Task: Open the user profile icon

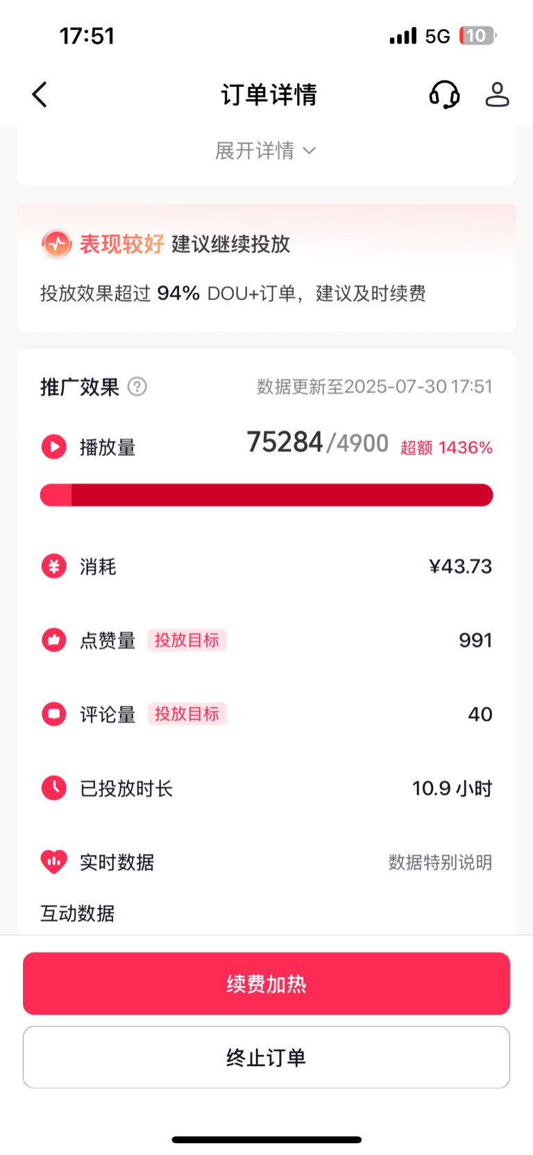Action: [x=497, y=94]
